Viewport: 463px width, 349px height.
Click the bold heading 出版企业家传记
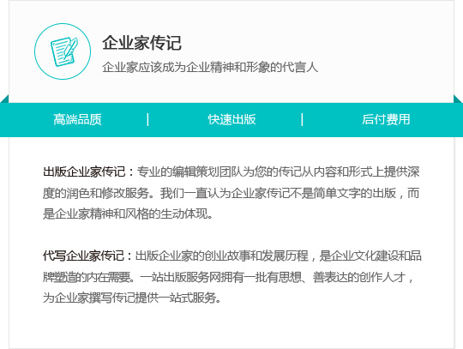(84, 171)
